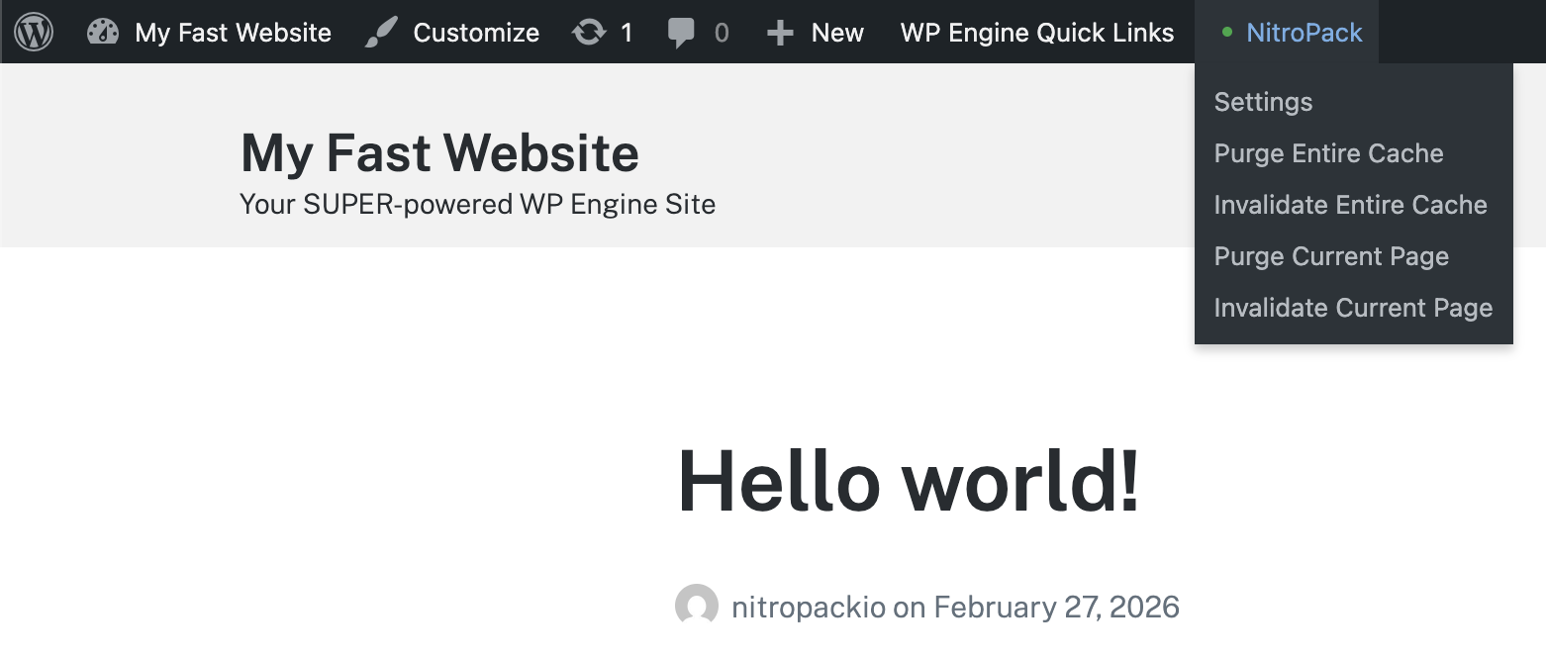Click the comments speech bubble icon
This screenshot has height=659, width=1546.
coord(681,33)
